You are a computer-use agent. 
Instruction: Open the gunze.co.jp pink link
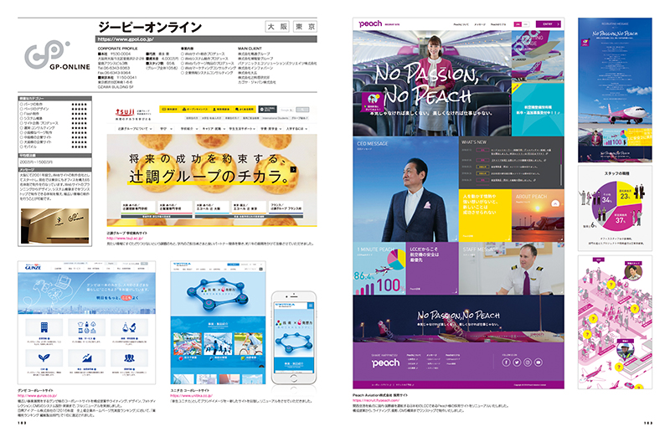click(37, 396)
